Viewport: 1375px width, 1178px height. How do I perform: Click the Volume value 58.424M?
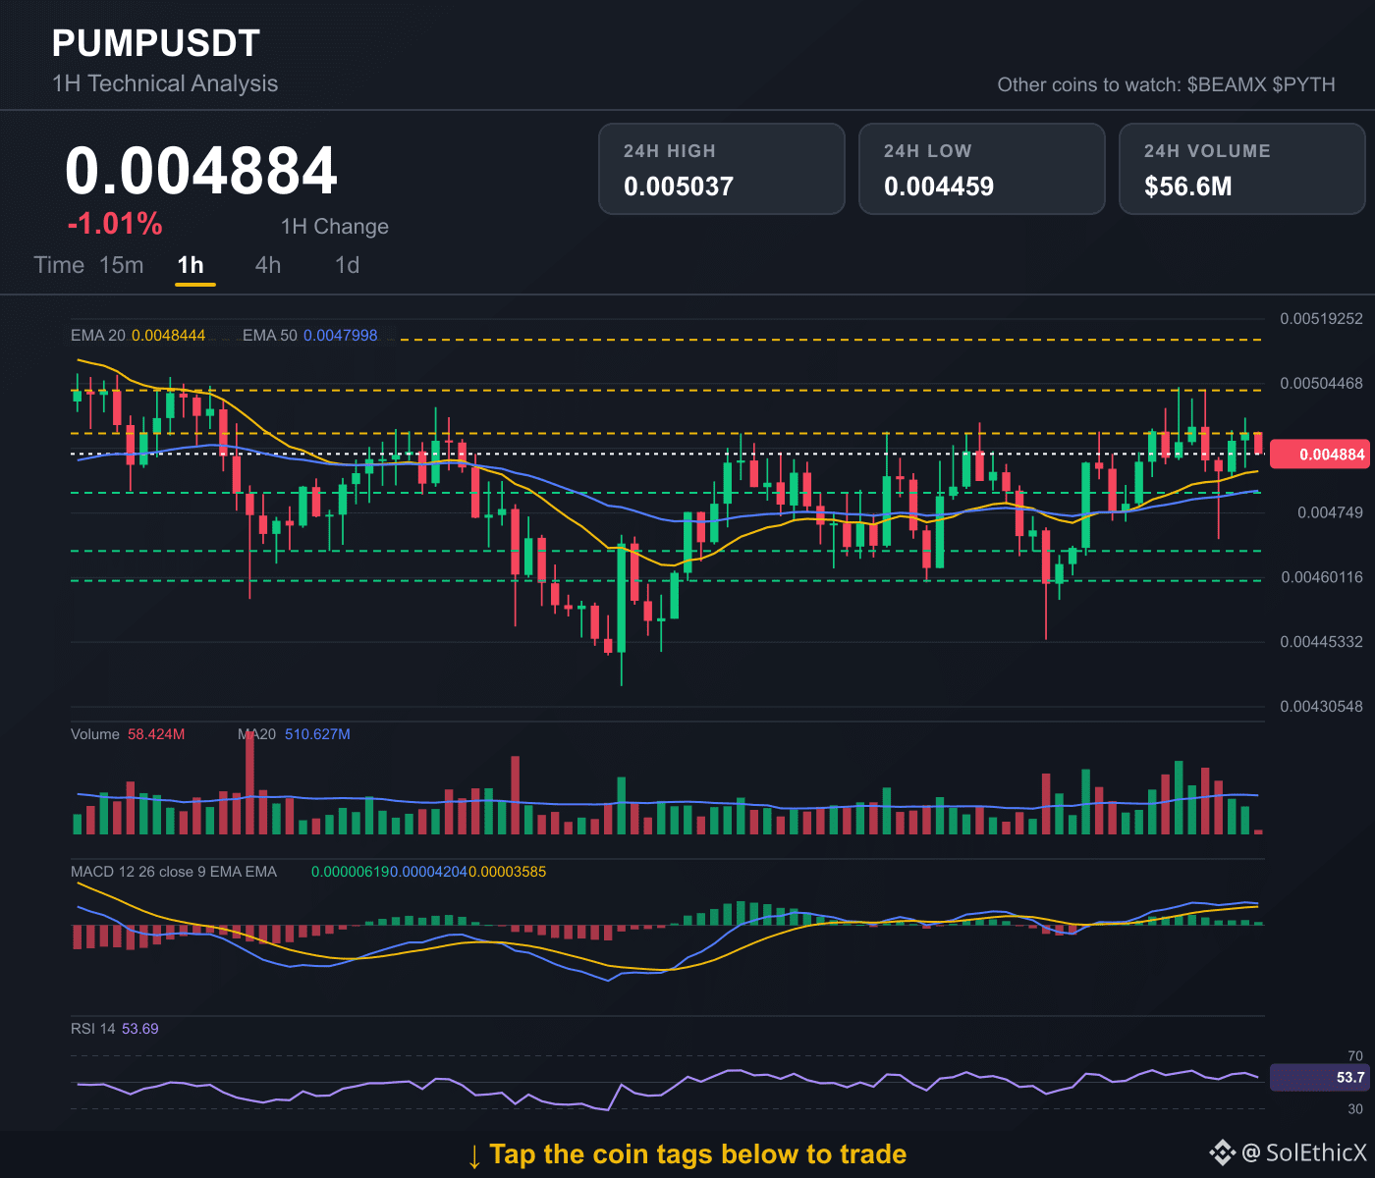tap(156, 734)
